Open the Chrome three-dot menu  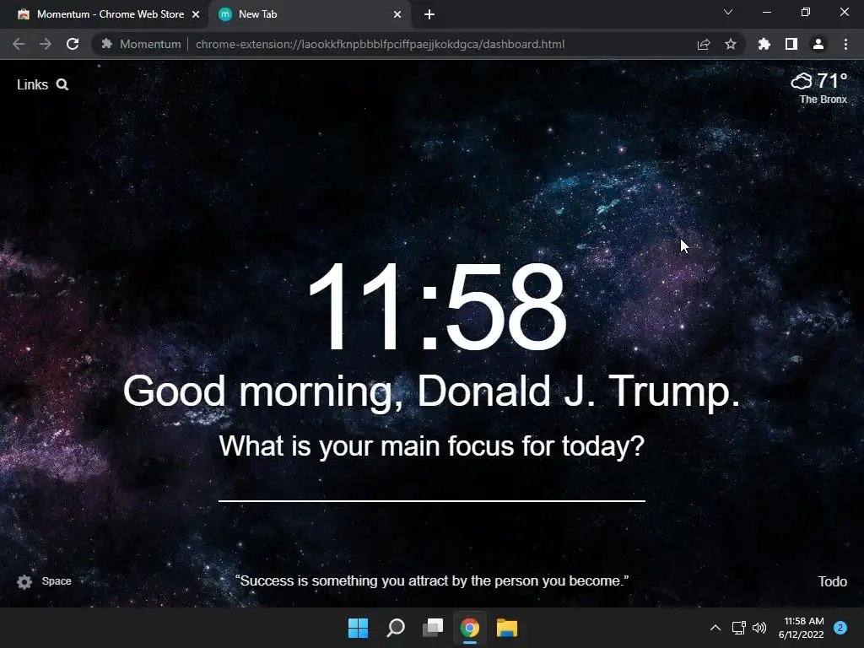click(x=845, y=44)
